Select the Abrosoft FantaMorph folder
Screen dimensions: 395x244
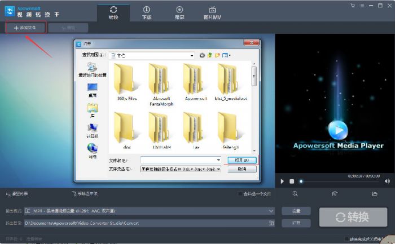click(x=161, y=85)
